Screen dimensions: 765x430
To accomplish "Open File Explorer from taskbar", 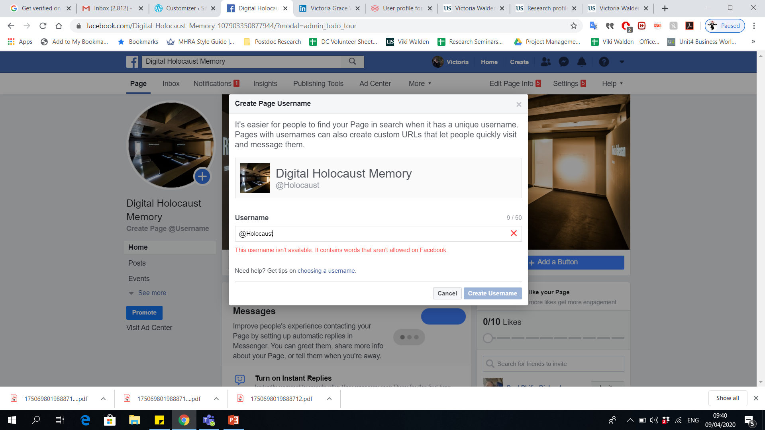I will pos(135,420).
